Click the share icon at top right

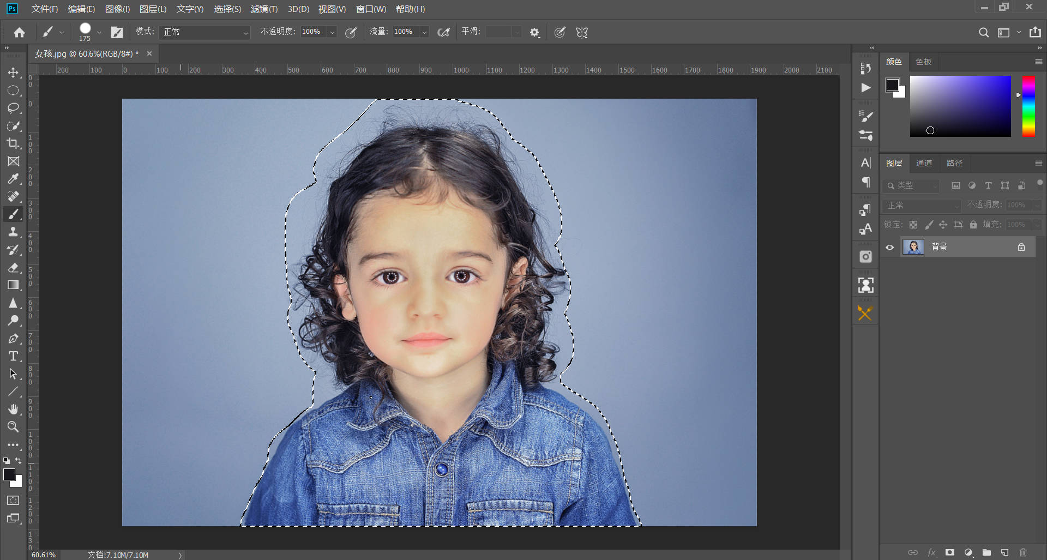click(1035, 32)
